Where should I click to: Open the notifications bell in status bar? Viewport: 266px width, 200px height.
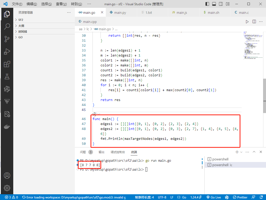click(261, 197)
